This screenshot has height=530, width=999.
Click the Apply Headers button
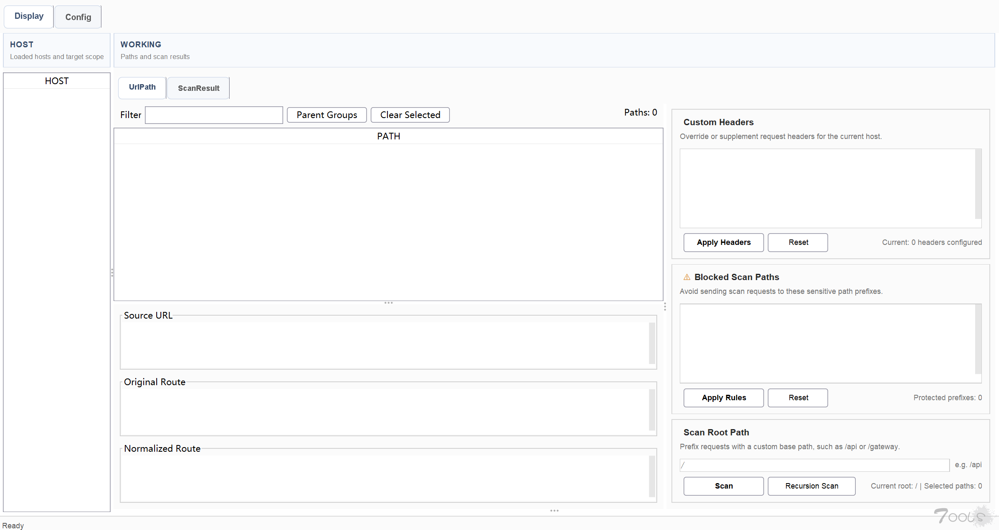[x=723, y=242]
